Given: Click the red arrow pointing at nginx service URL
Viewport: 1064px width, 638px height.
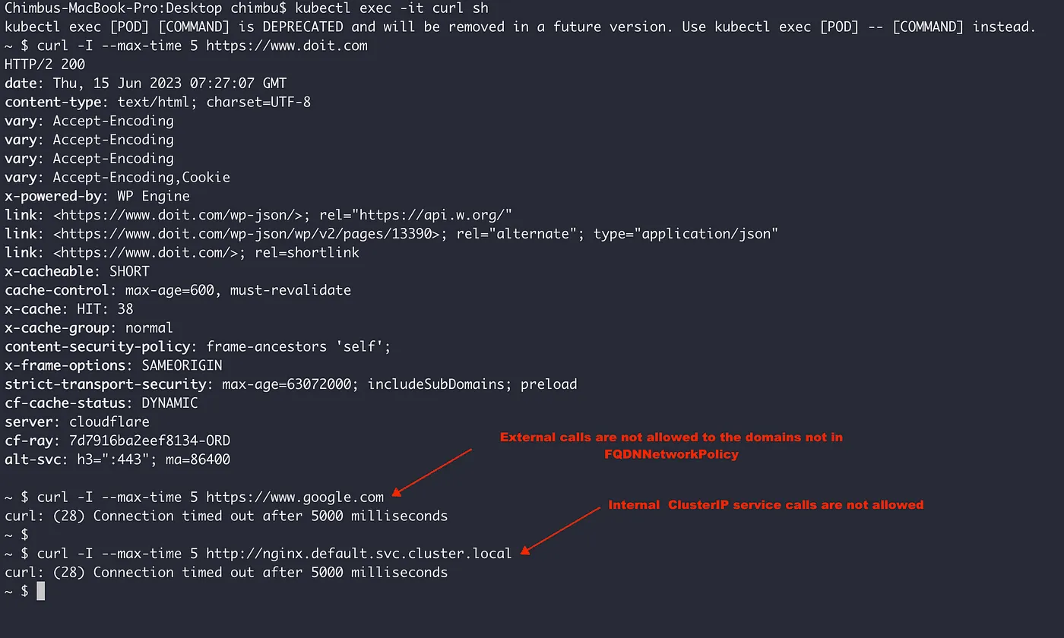Looking at the screenshot, I should click(x=561, y=529).
